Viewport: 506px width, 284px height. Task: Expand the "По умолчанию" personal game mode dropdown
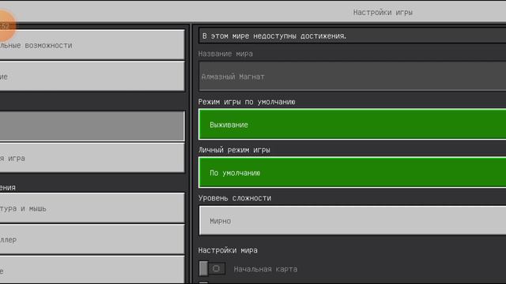click(x=353, y=173)
